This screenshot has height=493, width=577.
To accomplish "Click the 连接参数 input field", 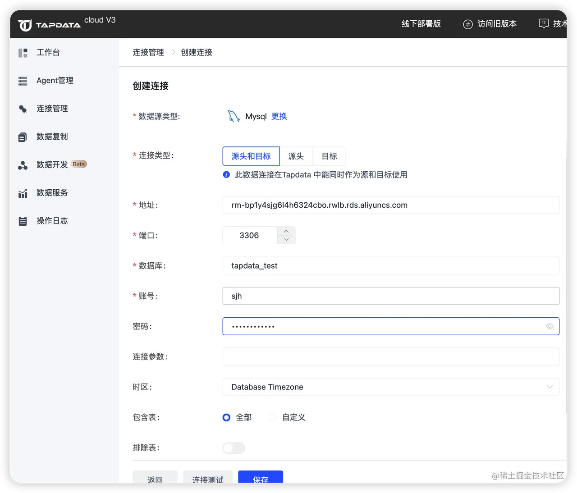I will click(391, 356).
